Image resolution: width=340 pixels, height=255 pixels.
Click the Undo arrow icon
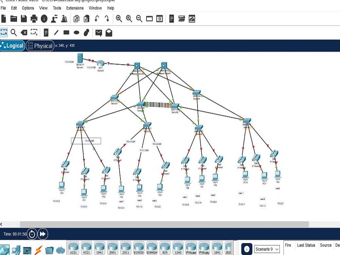pos(97,19)
